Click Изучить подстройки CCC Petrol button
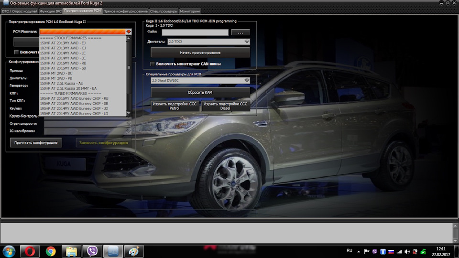459x258 pixels. click(175, 106)
